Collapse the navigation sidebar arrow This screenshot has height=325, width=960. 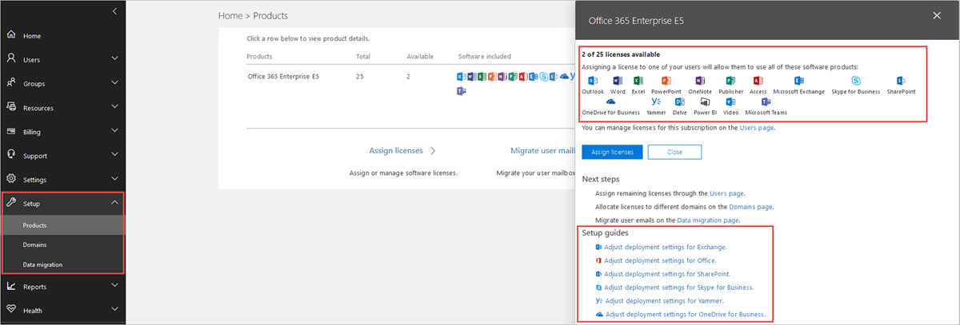coord(114,11)
